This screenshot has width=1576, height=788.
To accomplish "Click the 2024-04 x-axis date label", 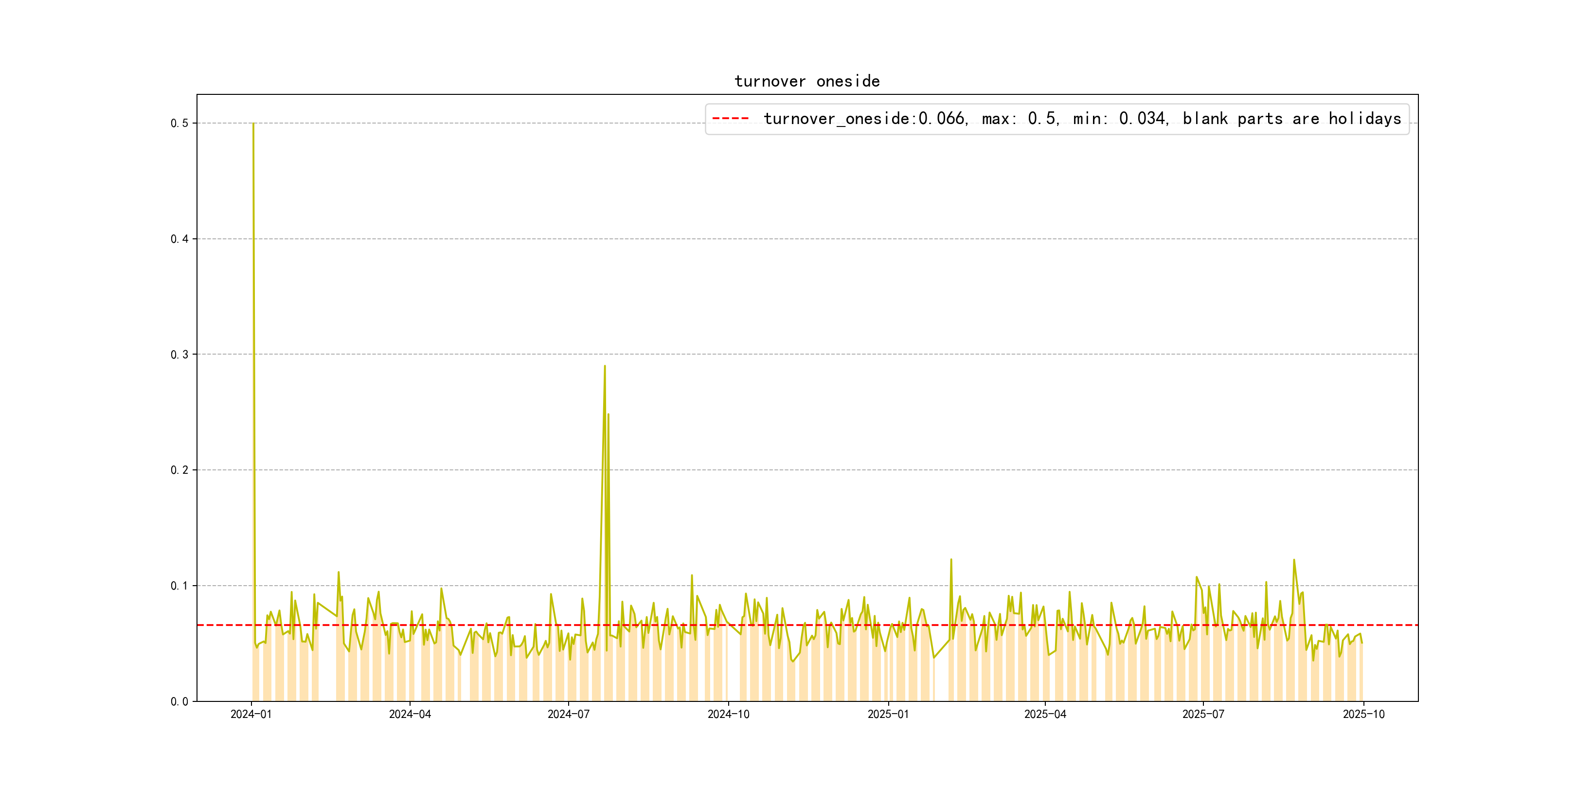I will pyautogui.click(x=410, y=715).
